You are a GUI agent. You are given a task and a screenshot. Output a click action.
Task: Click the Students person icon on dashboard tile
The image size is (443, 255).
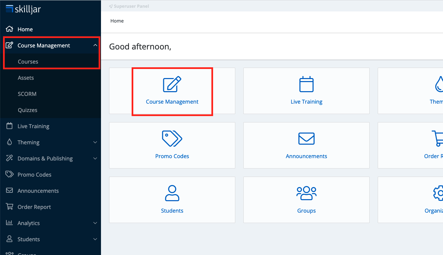pyautogui.click(x=172, y=193)
